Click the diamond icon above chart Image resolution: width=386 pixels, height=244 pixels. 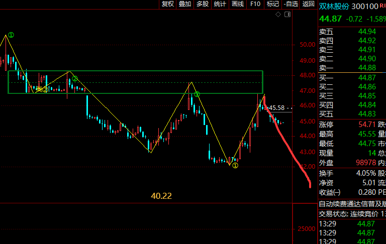click(x=278, y=15)
